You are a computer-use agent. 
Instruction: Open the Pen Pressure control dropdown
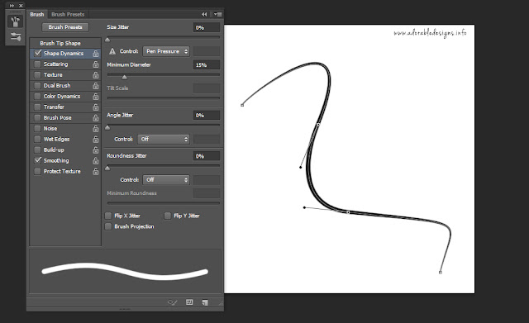pyautogui.click(x=166, y=51)
